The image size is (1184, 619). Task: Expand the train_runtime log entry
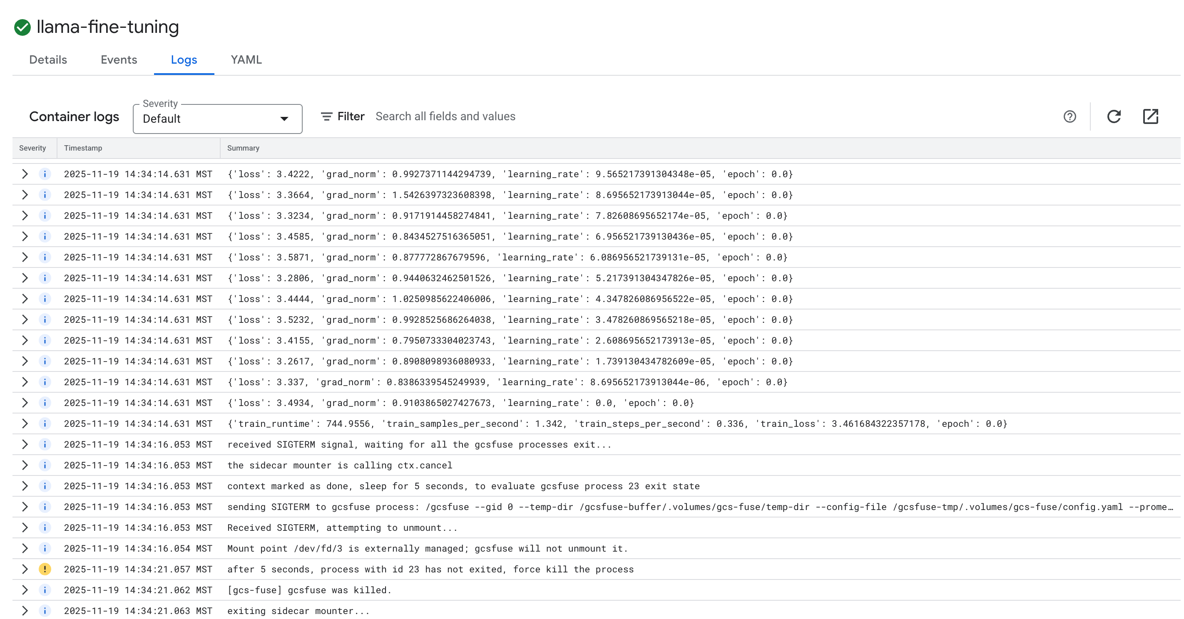pyautogui.click(x=25, y=423)
